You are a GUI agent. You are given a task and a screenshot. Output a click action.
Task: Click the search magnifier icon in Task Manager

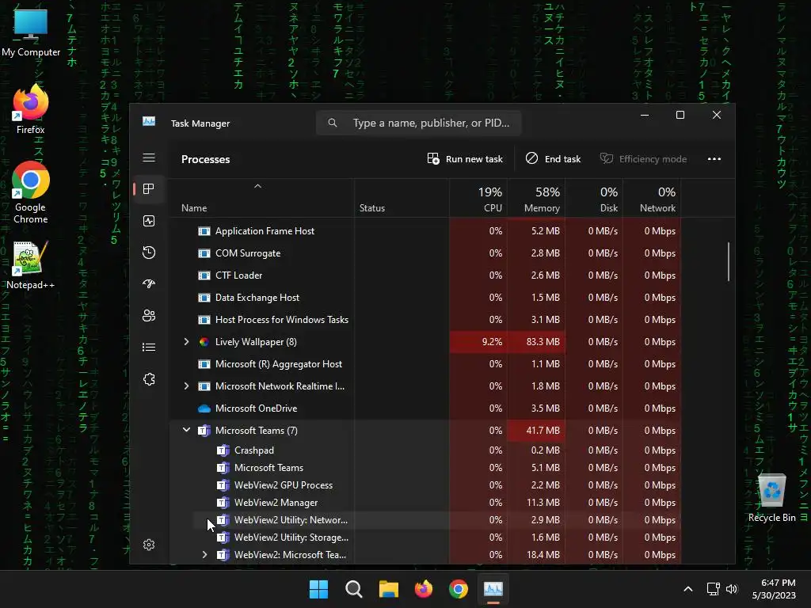pyautogui.click(x=333, y=123)
